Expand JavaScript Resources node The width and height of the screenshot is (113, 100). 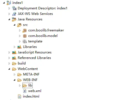click(9, 52)
